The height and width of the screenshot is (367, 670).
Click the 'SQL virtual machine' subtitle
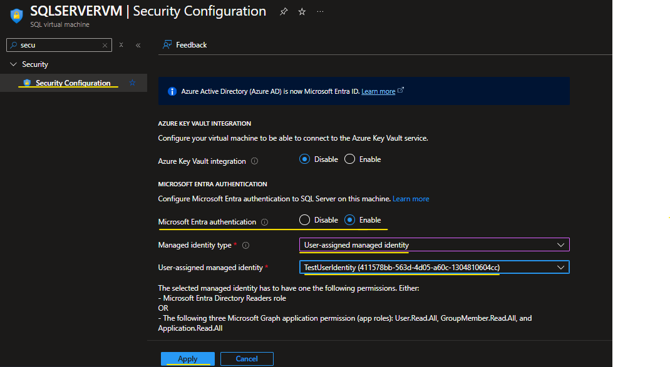coord(60,25)
